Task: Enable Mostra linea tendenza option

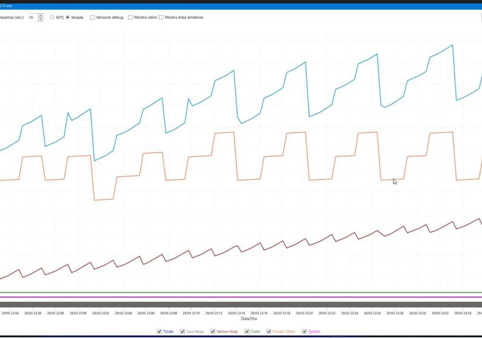Action: [161, 18]
